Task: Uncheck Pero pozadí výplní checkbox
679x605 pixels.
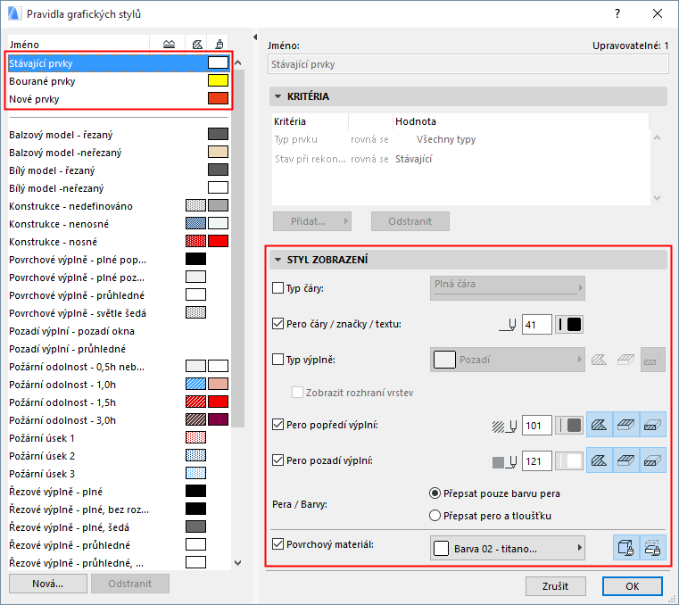Action: coord(277,460)
